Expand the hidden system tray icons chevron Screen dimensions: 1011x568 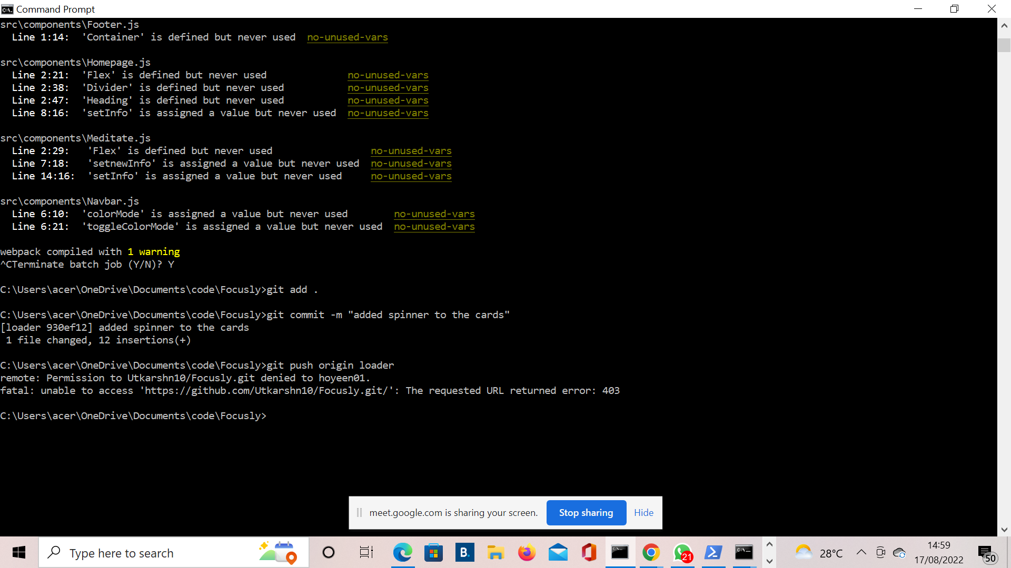(861, 552)
